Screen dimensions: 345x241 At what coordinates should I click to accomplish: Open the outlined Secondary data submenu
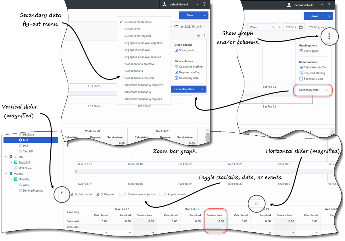tap(313, 90)
